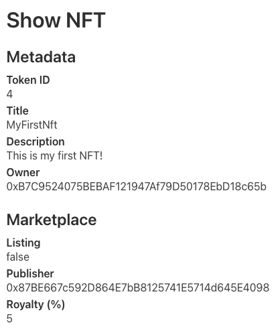Click the end of the owner address
This screenshot has width=276, height=331.
[265, 186]
